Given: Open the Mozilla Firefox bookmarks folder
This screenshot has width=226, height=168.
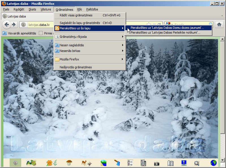Looking at the screenshot, I should point(90,59).
